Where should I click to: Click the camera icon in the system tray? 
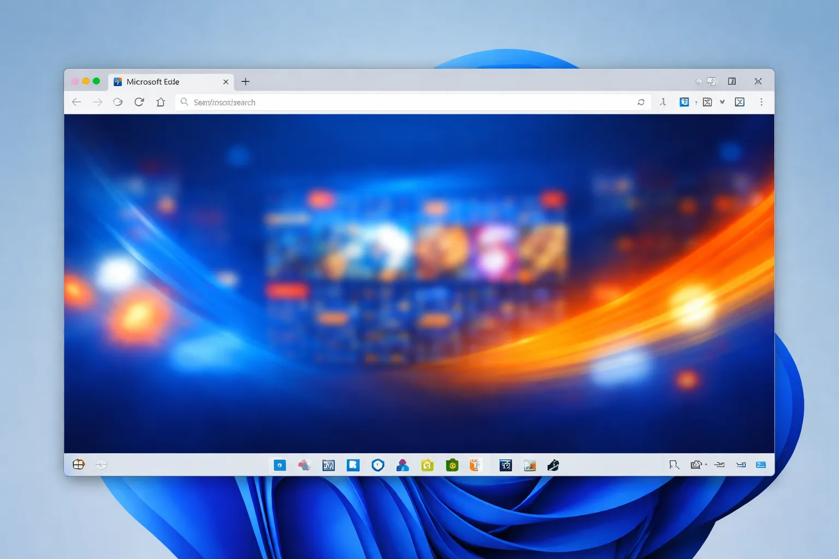(x=696, y=465)
